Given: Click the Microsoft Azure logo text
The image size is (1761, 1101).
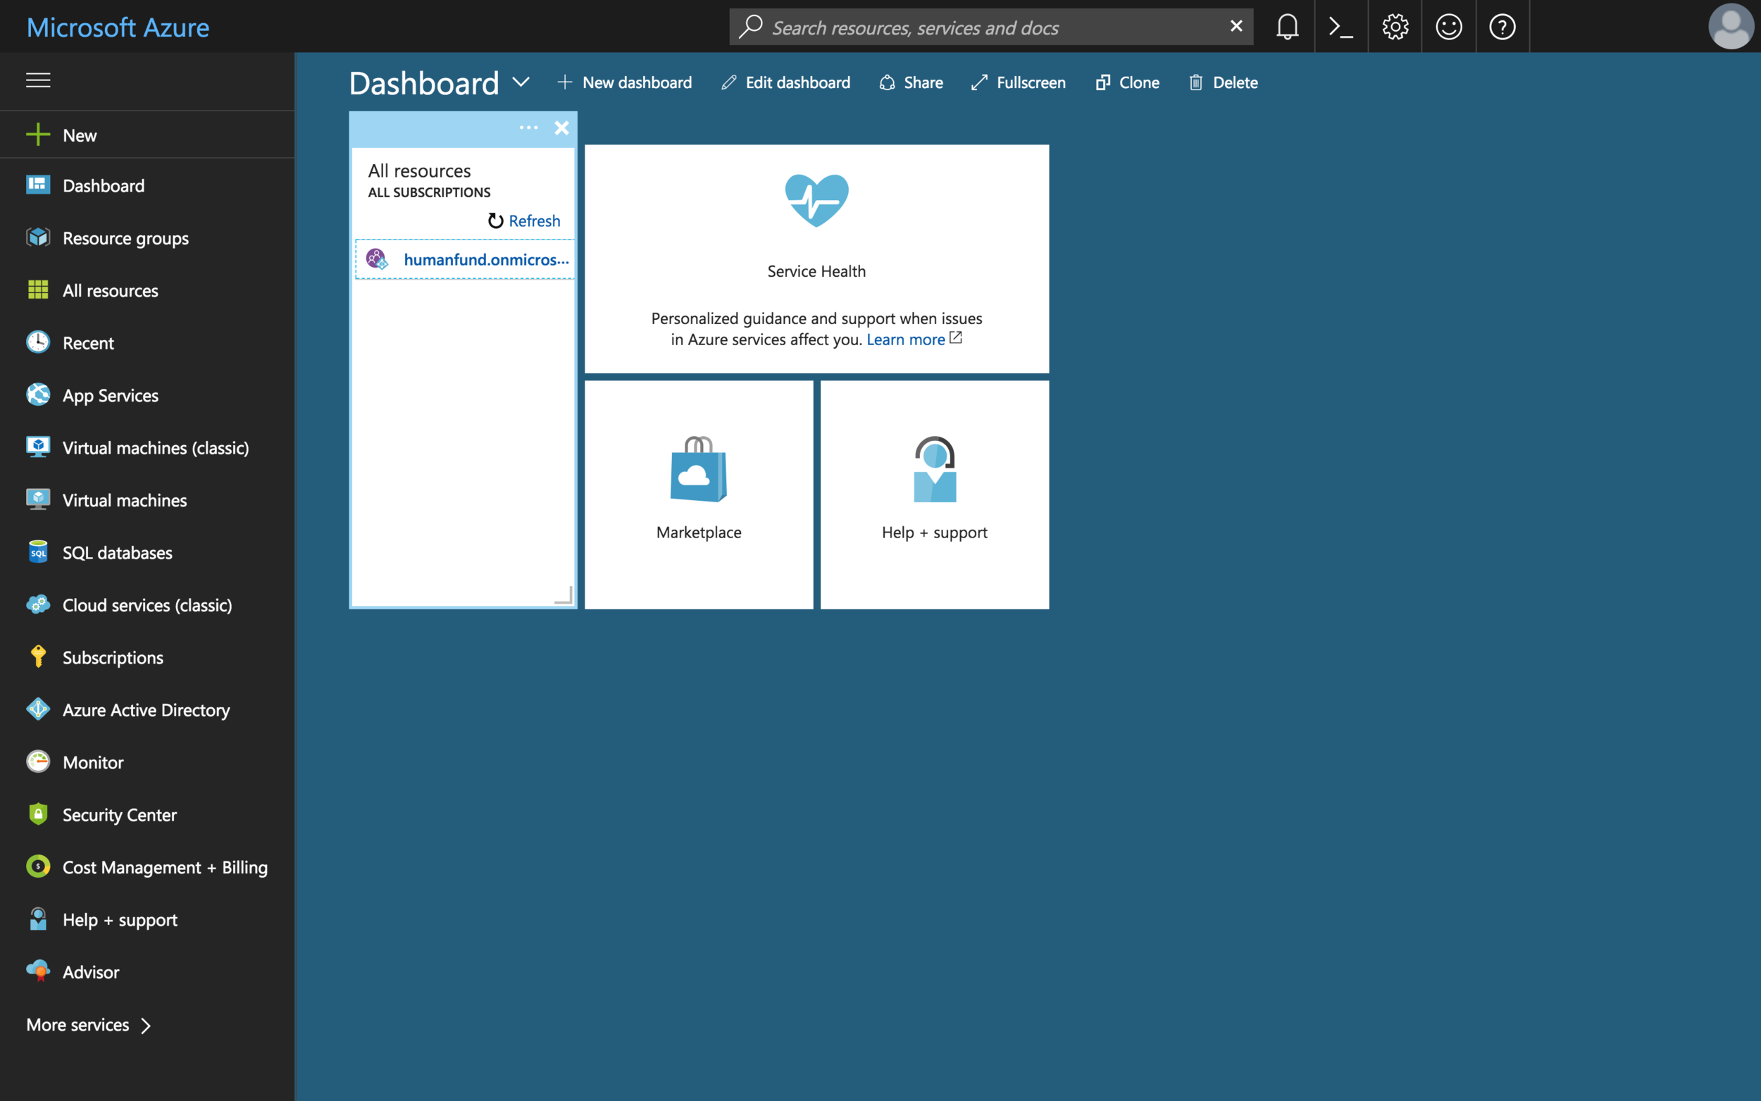Looking at the screenshot, I should 118,27.
